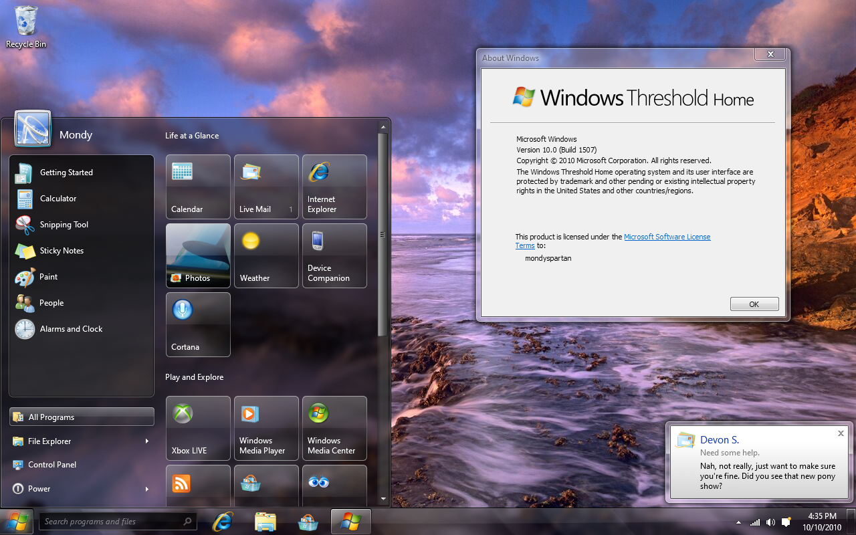This screenshot has height=535, width=856.
Task: Click the Life at a Glance heading
Action: coord(192,136)
